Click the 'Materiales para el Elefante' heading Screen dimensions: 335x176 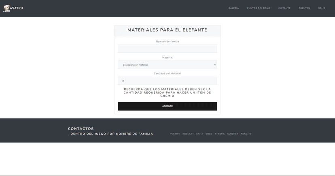point(167,30)
